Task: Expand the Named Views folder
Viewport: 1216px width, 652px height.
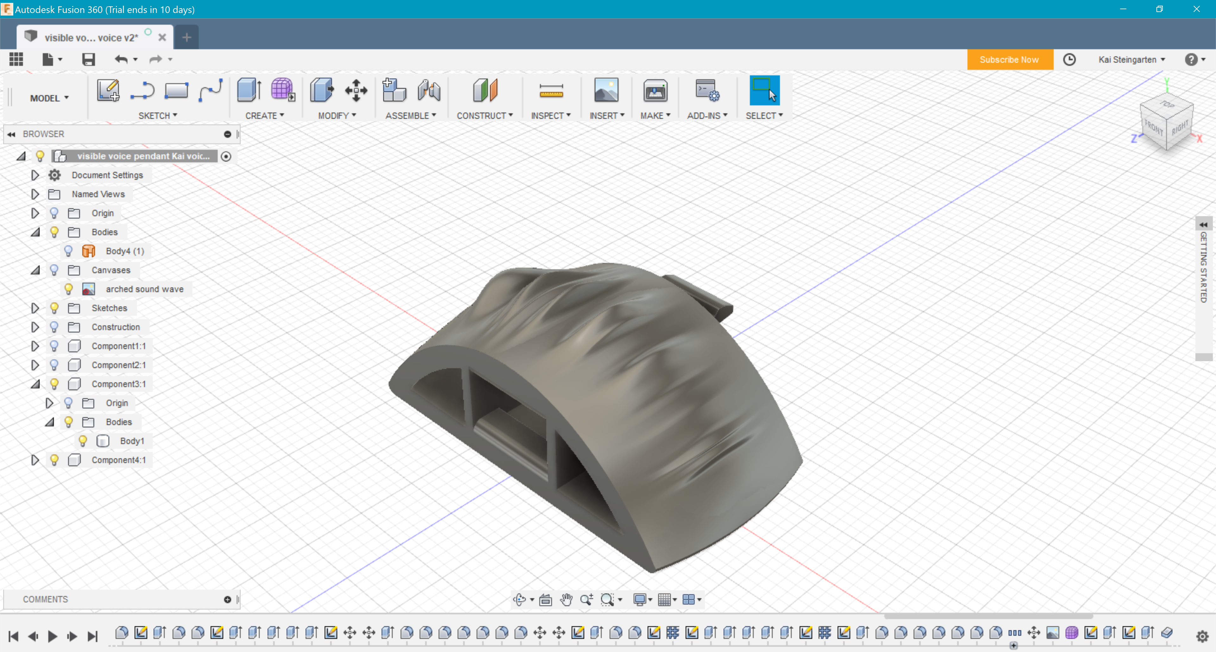Action: tap(35, 194)
